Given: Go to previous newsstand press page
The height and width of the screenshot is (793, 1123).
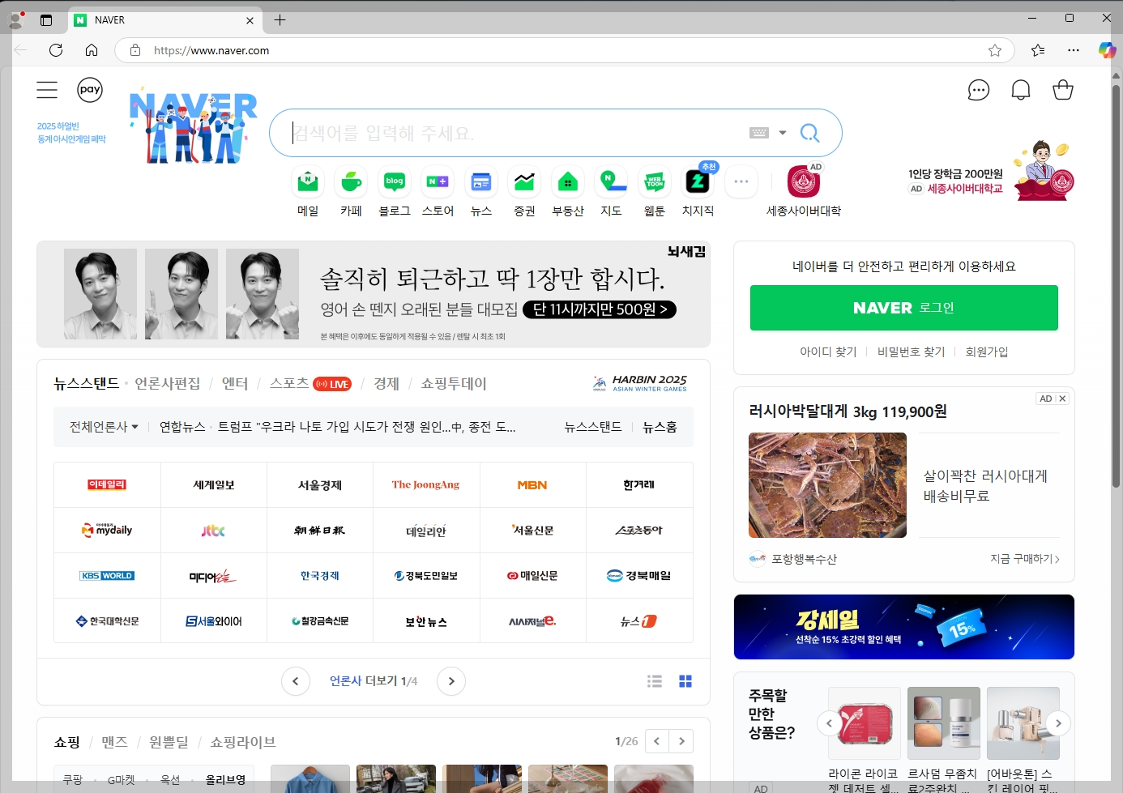Looking at the screenshot, I should (x=296, y=681).
